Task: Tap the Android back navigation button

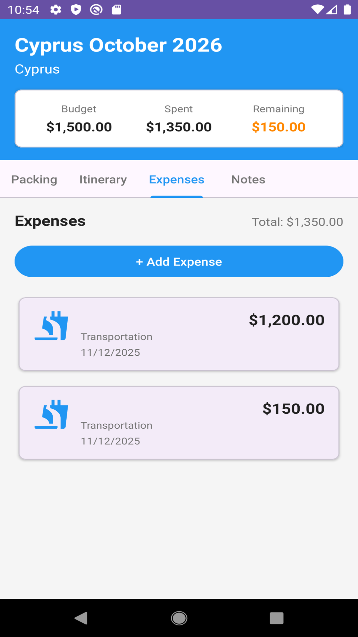Action: 81,618
